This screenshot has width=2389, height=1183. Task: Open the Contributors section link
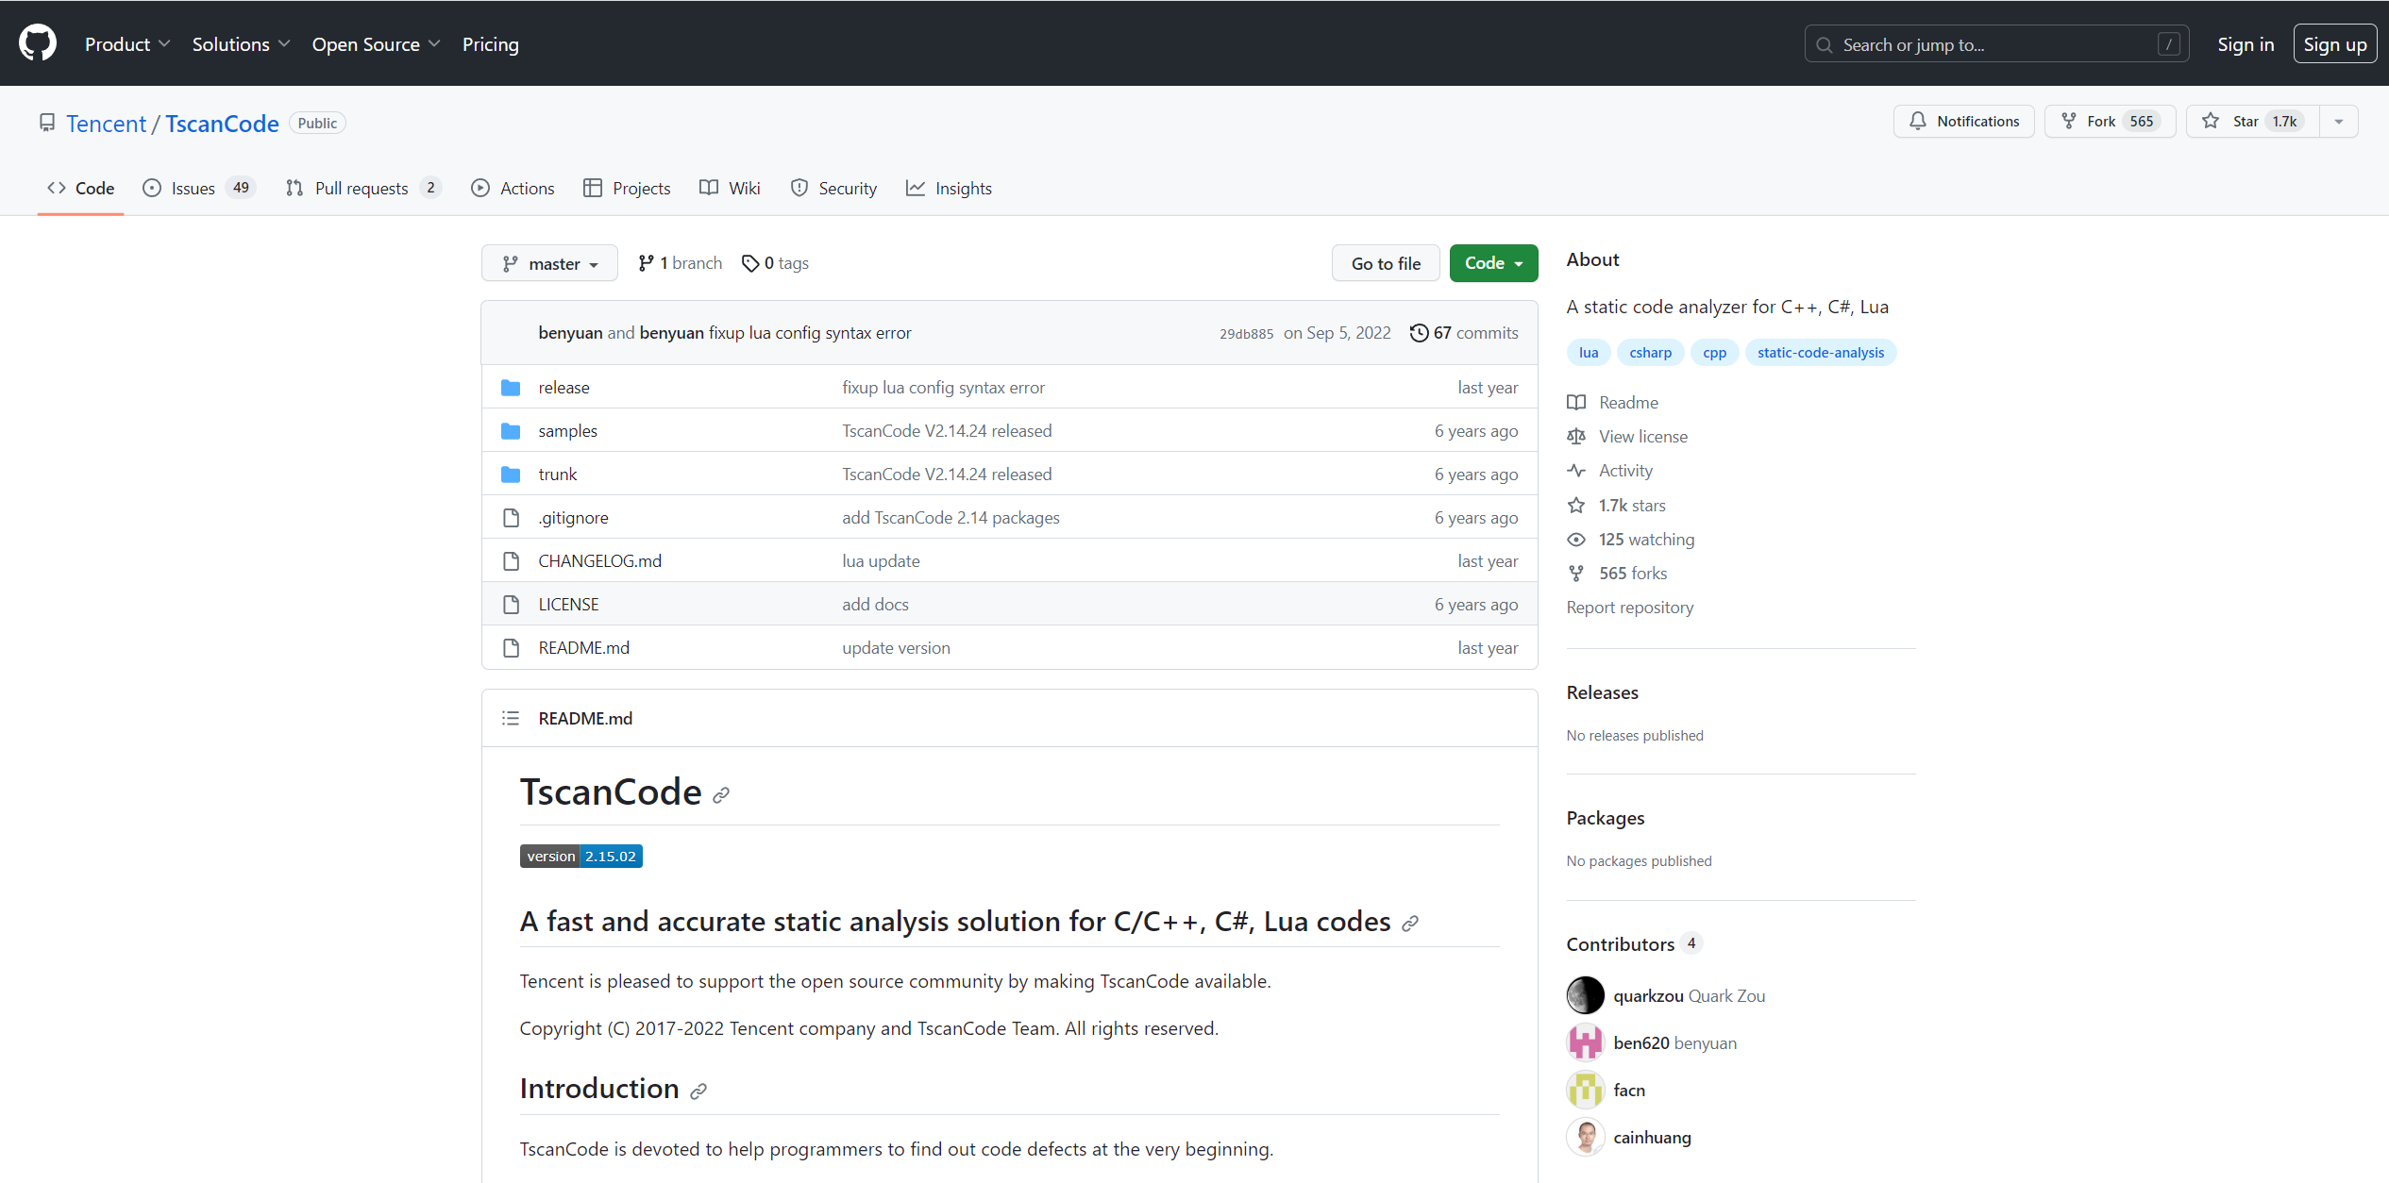1634,944
